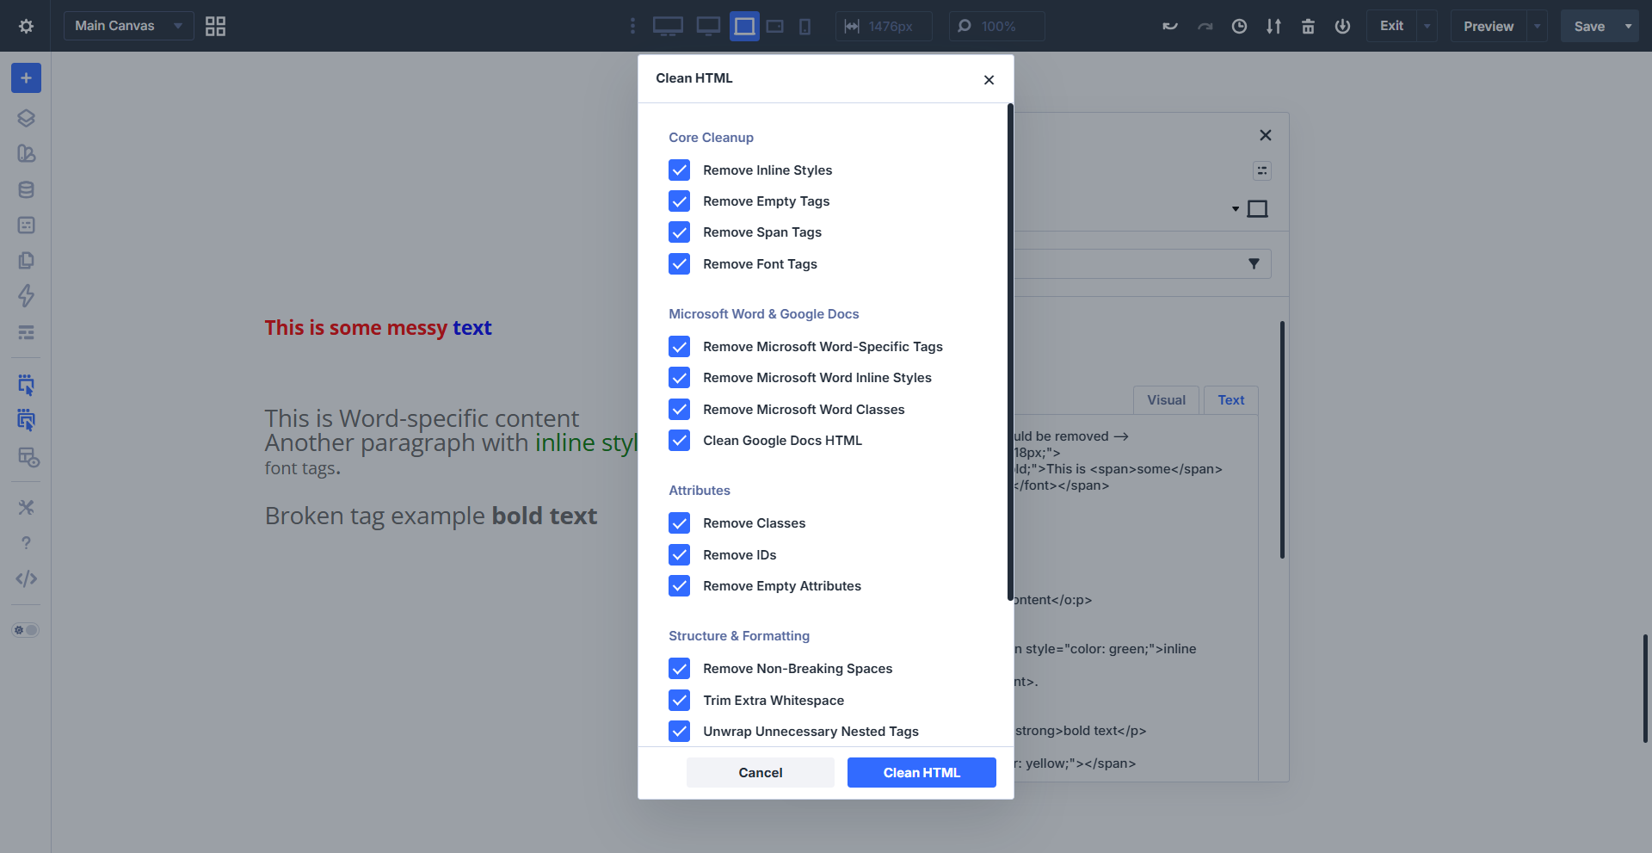Click the blue Add element plus button
Viewport: 1652px width, 853px height.
click(26, 78)
